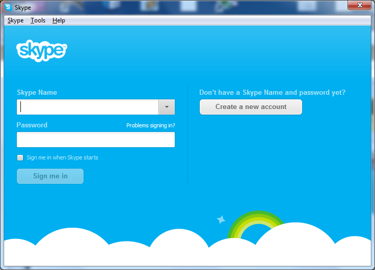Click the 'Sign me in when Skype starts' label
The image size is (375, 270).
click(62, 158)
